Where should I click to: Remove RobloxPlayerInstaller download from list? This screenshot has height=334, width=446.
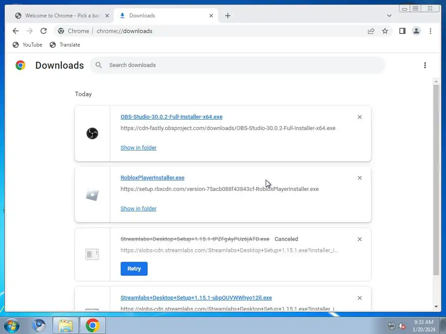point(359,178)
